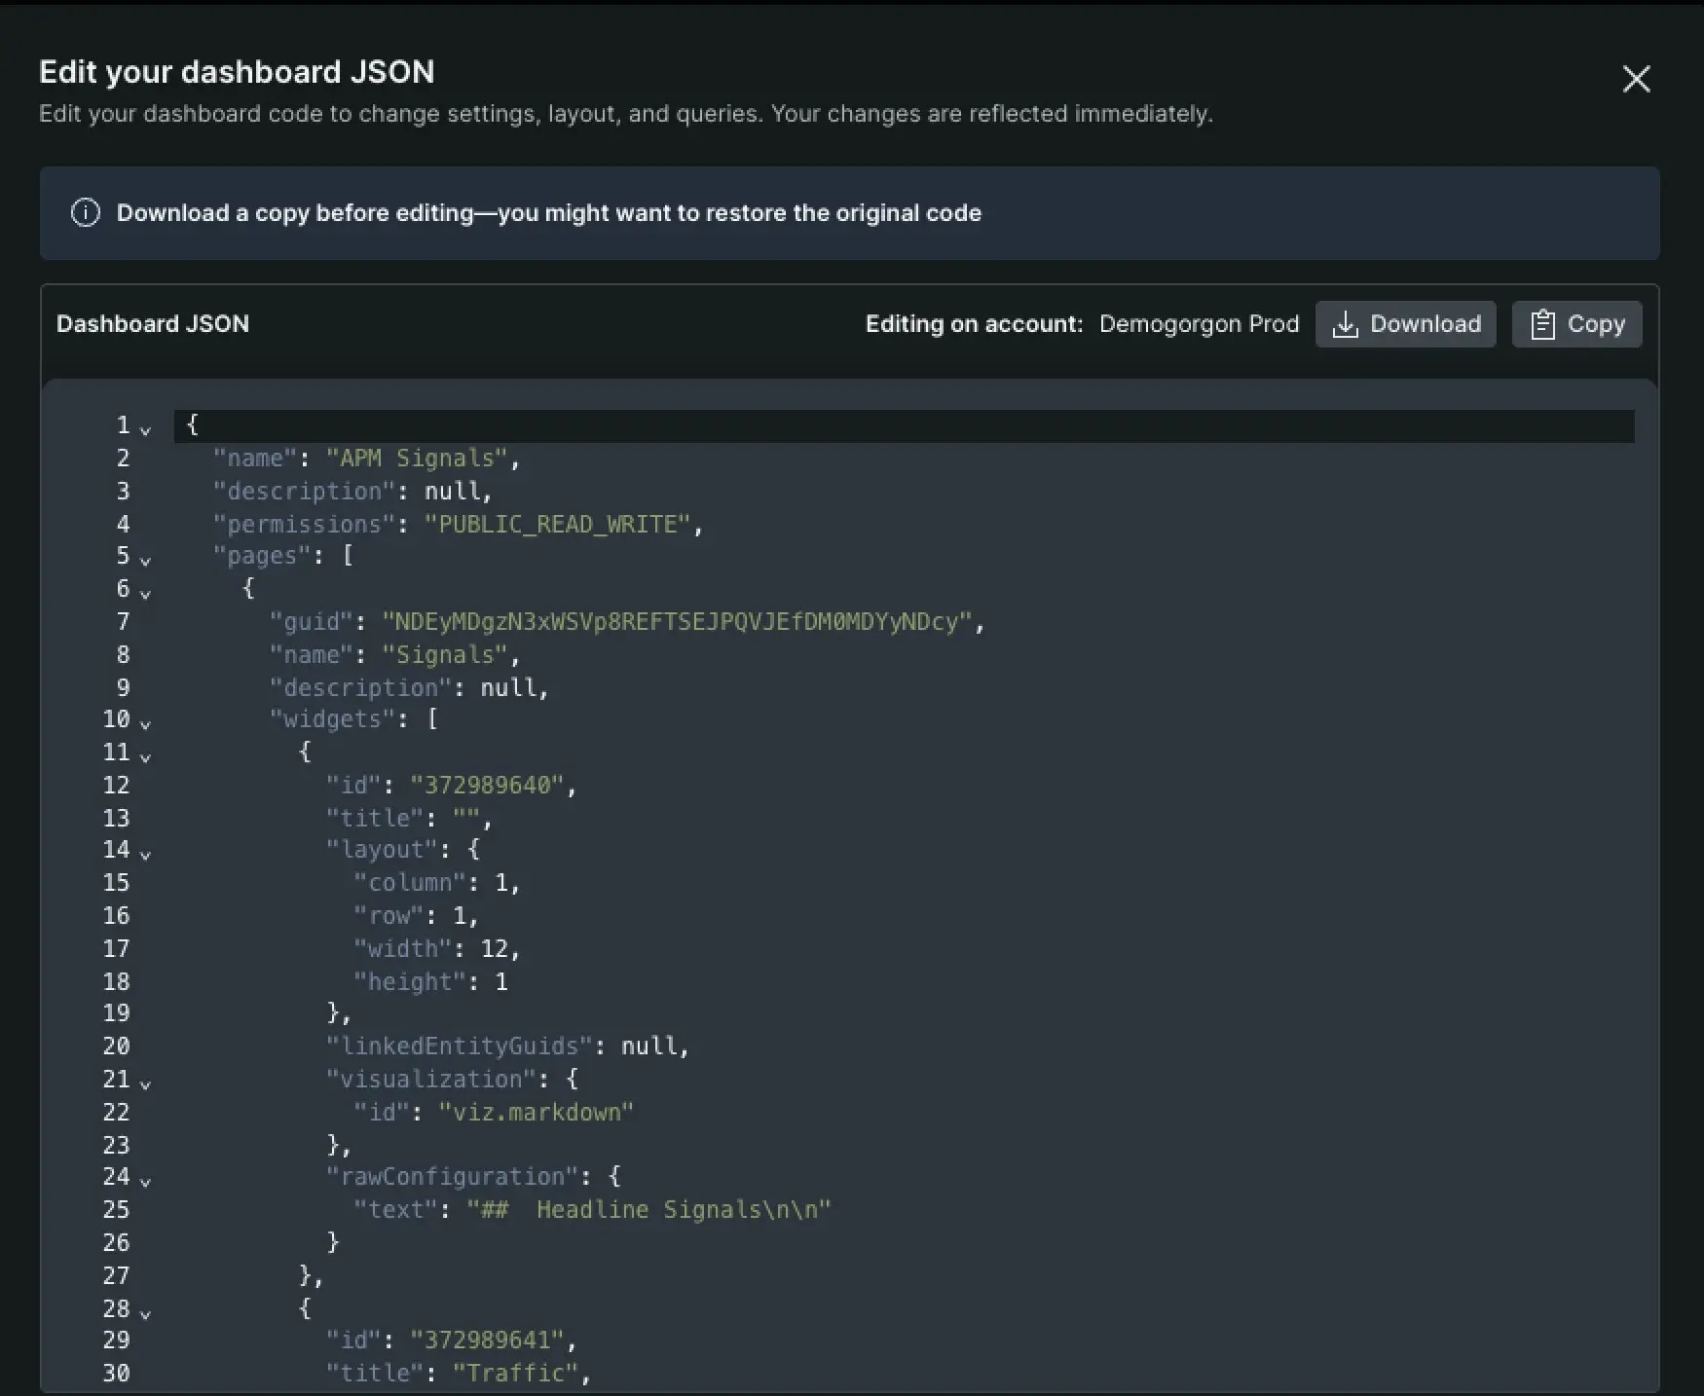Click the page guid string on line 7
Image resolution: width=1704 pixels, height=1396 pixels.
point(676,622)
